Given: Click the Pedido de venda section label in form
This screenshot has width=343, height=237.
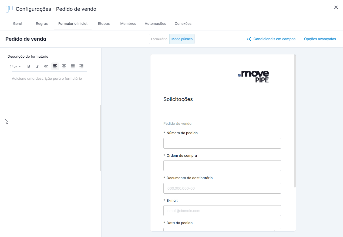Looking at the screenshot, I should coord(177,124).
